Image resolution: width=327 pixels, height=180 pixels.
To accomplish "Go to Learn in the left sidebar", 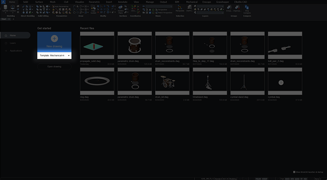I will [13, 43].
